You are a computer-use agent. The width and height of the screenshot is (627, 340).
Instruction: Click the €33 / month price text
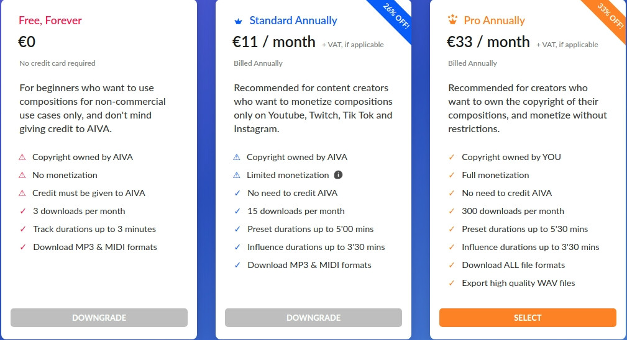pyautogui.click(x=488, y=42)
